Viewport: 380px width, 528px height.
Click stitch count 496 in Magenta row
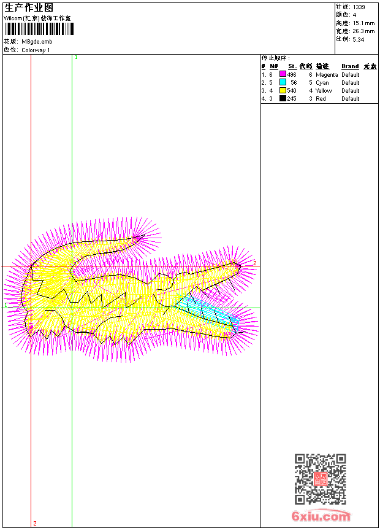point(292,74)
